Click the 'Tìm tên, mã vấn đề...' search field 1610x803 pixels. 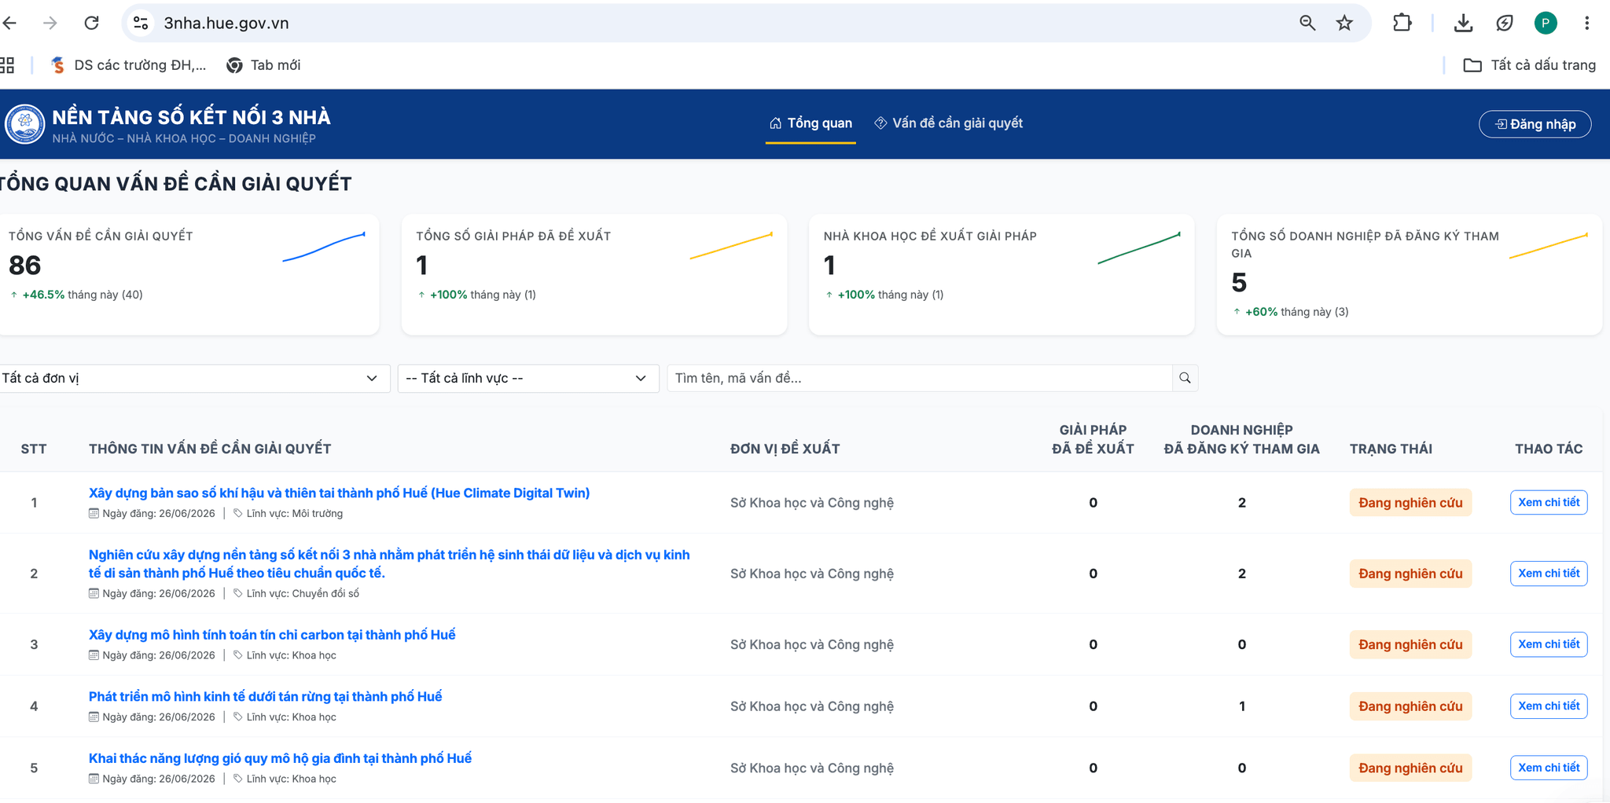[919, 378]
